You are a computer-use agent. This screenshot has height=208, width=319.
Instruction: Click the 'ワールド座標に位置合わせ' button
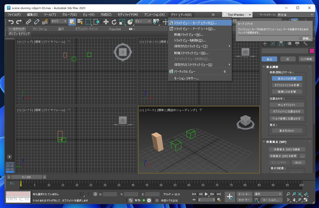click(287, 118)
